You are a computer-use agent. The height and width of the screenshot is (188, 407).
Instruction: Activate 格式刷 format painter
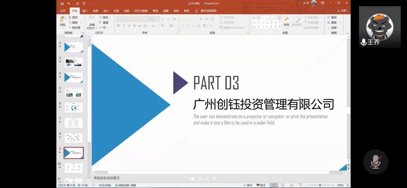coord(74,27)
